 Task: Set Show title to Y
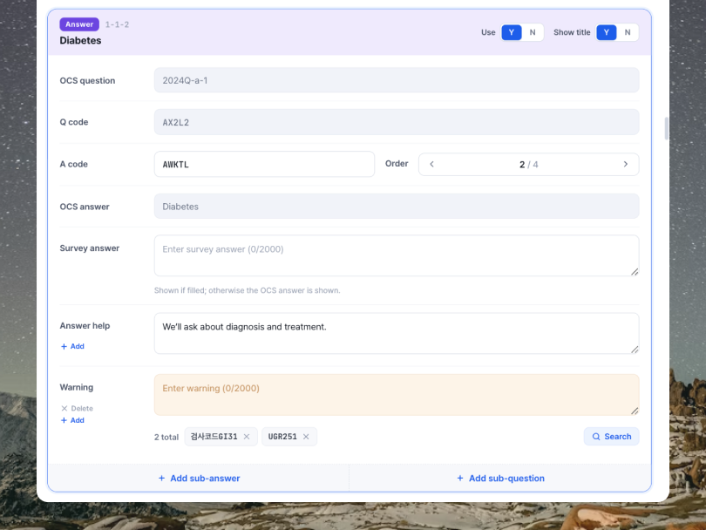tap(607, 32)
